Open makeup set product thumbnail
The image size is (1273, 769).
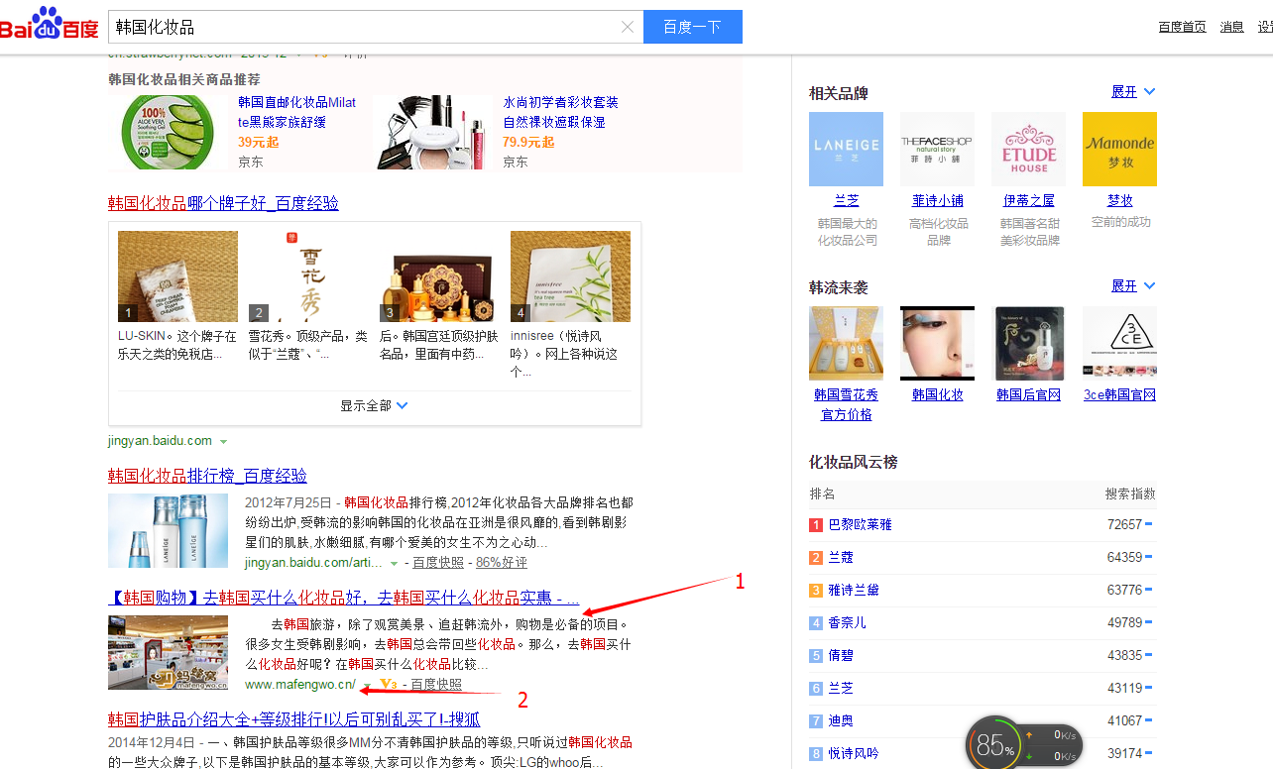click(x=433, y=132)
